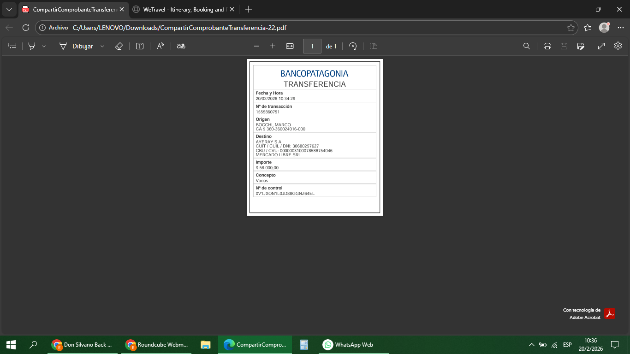The image size is (630, 354).
Task: Switch to the WeTravel tab
Action: [x=184, y=9]
